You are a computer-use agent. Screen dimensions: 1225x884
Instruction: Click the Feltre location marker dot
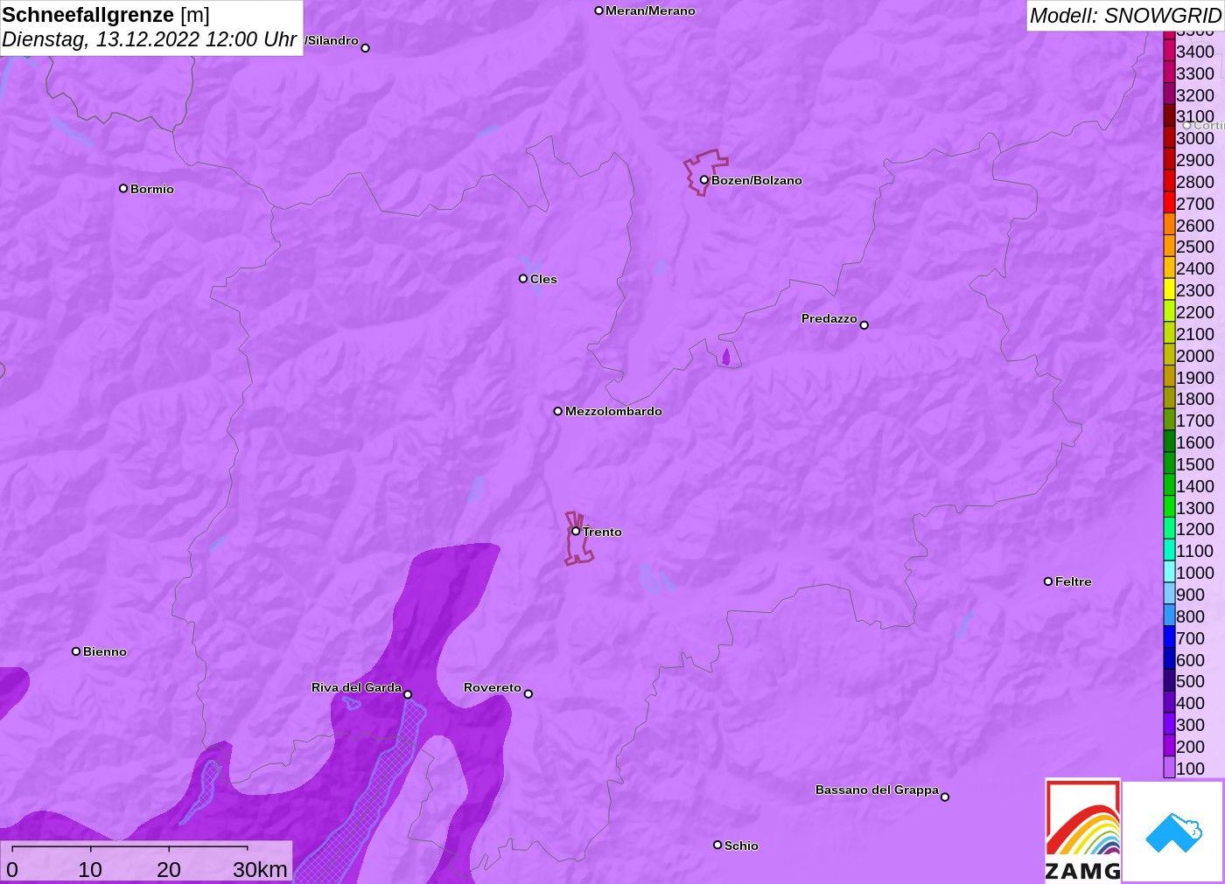pos(1048,581)
